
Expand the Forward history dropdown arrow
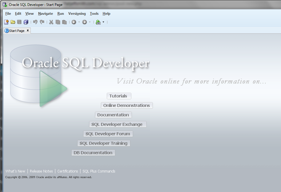(90, 22)
